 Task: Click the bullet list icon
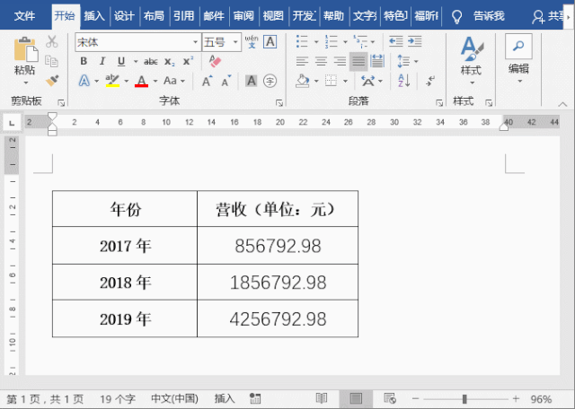click(x=302, y=42)
